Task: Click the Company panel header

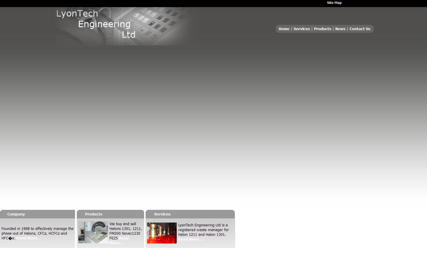Action: 16,214
